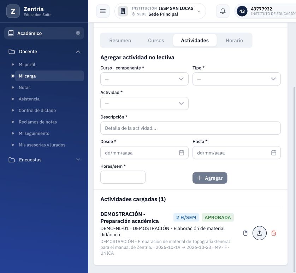View the activity document file icon
The width and height of the screenshot is (296, 273).
245,233
